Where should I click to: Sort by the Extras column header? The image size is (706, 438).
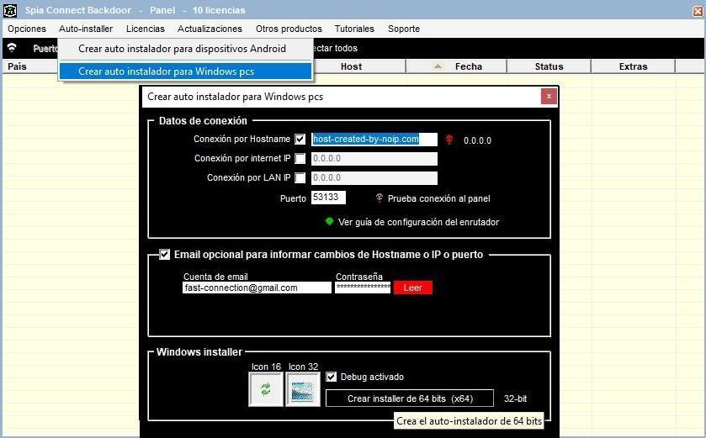click(x=633, y=66)
